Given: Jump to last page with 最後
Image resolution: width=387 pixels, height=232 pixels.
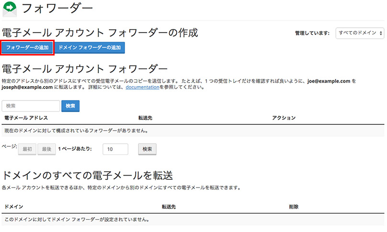Looking at the screenshot, I should pos(46,149).
